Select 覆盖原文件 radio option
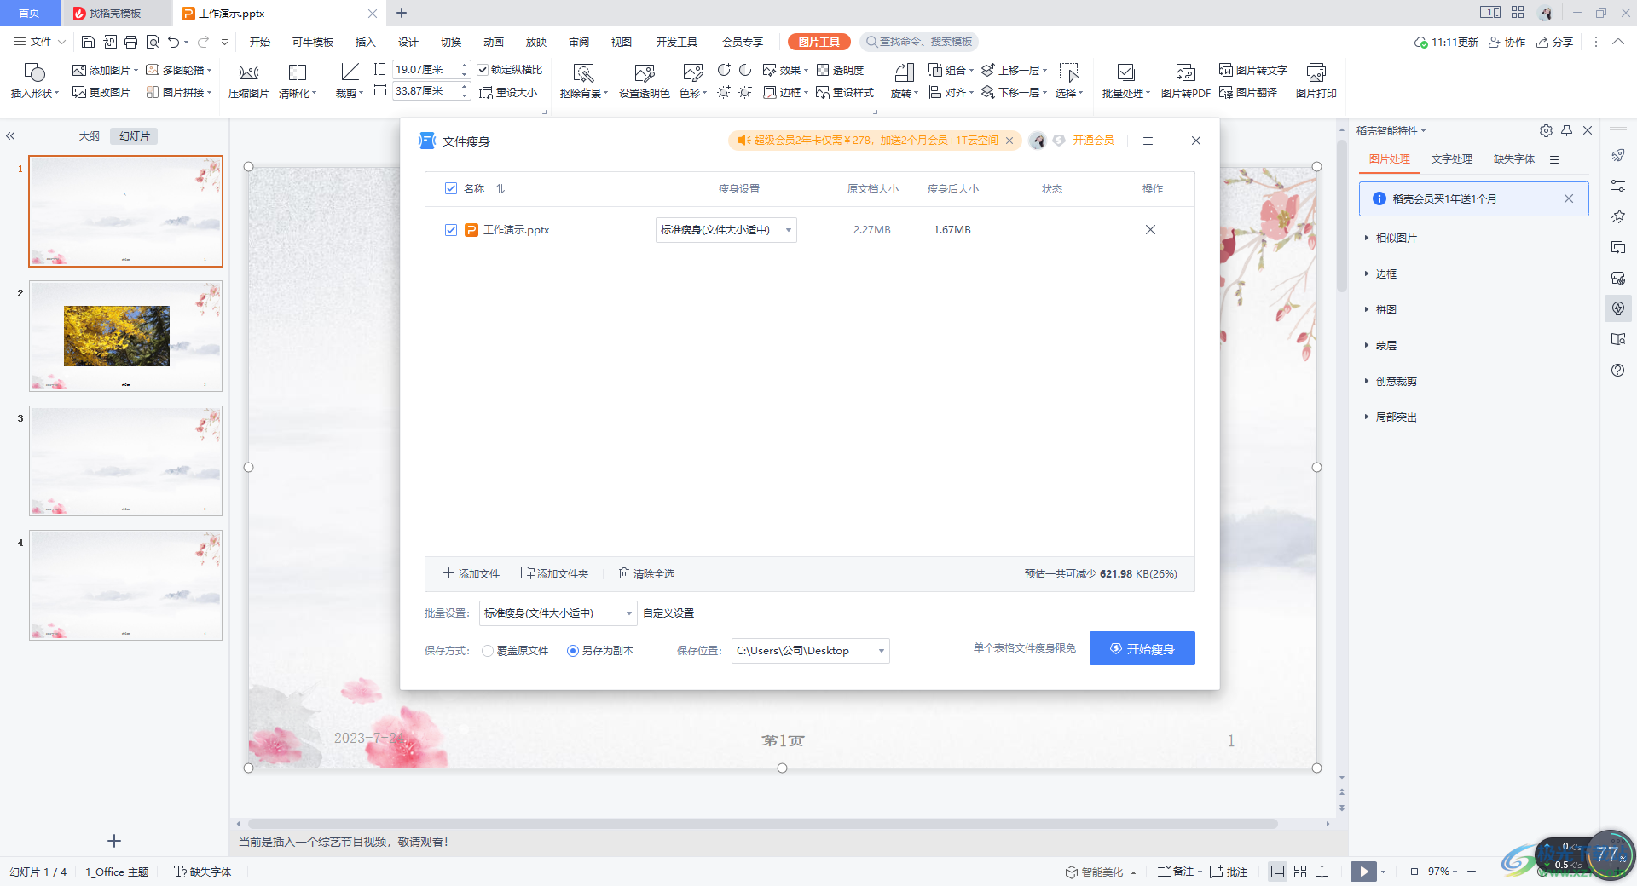Viewport: 1637px width, 886px height. coord(488,651)
